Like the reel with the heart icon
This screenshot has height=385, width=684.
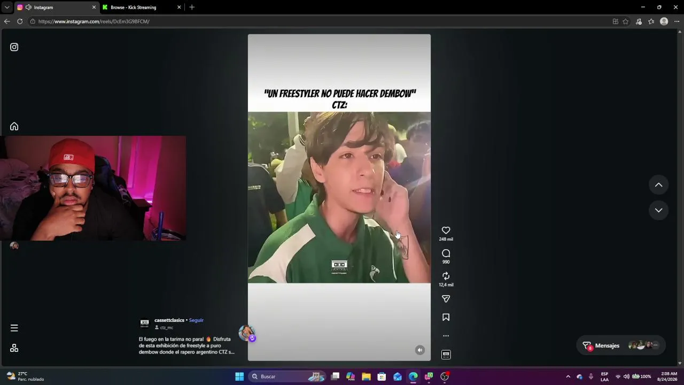pos(446,230)
